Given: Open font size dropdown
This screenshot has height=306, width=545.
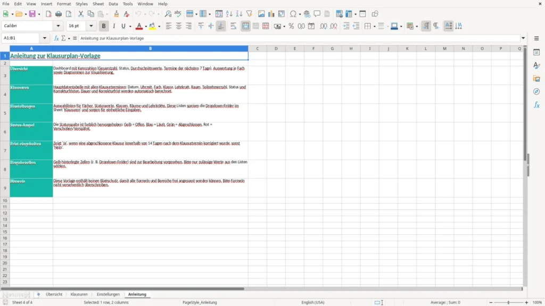Looking at the screenshot, I should pos(91,25).
